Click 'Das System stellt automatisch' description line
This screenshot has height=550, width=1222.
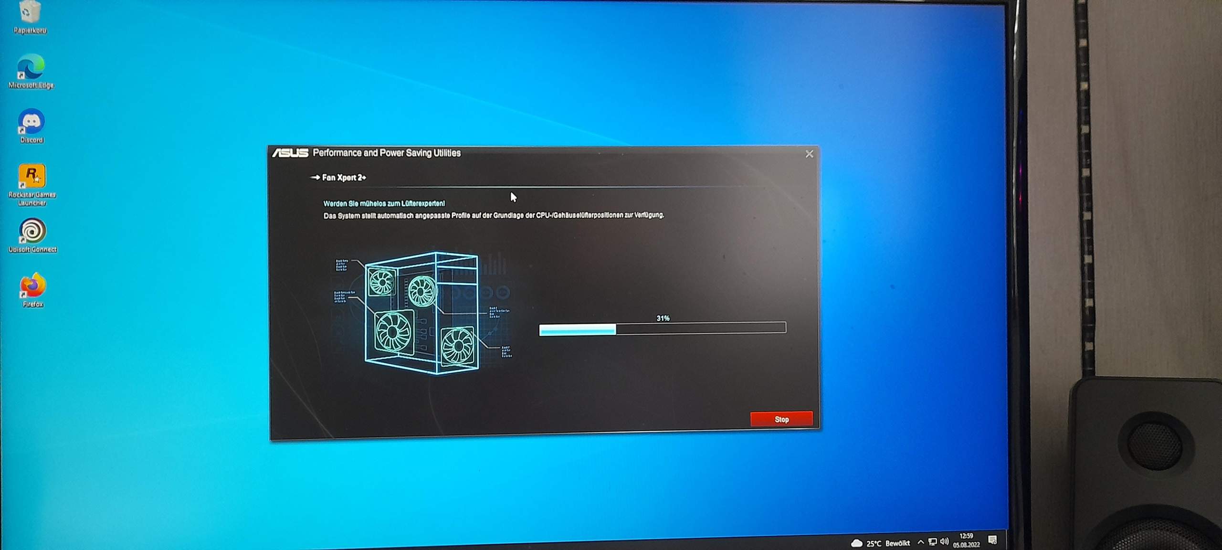click(494, 215)
